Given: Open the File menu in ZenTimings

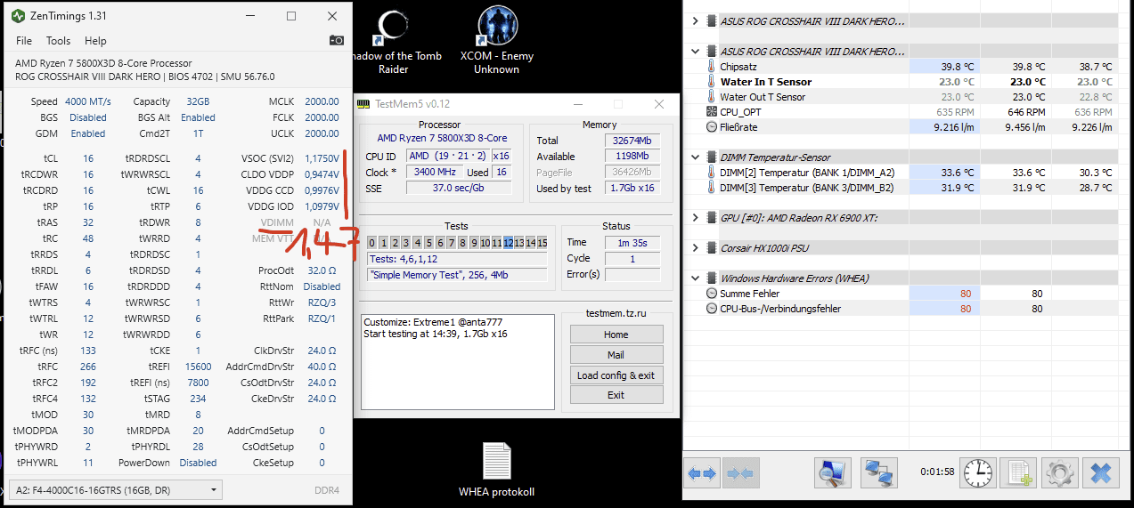Looking at the screenshot, I should tap(24, 41).
